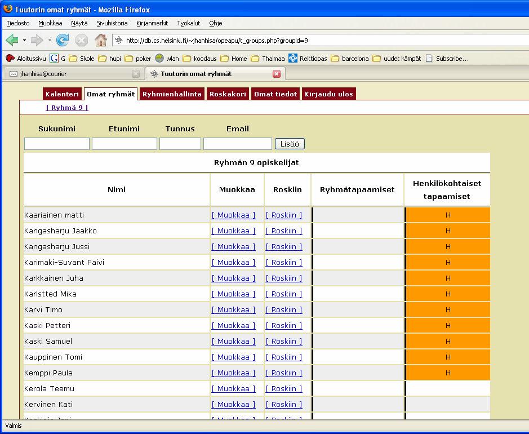Click orange H cell for Kemppi Paula
The height and width of the screenshot is (434, 529).
coord(448,373)
